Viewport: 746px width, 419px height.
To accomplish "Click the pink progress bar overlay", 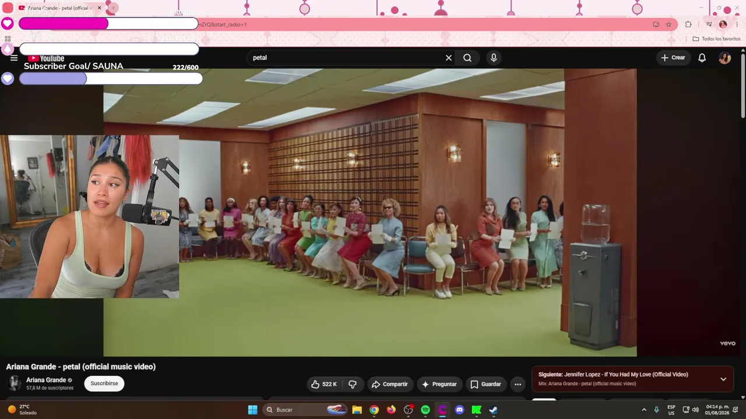I will (108, 24).
